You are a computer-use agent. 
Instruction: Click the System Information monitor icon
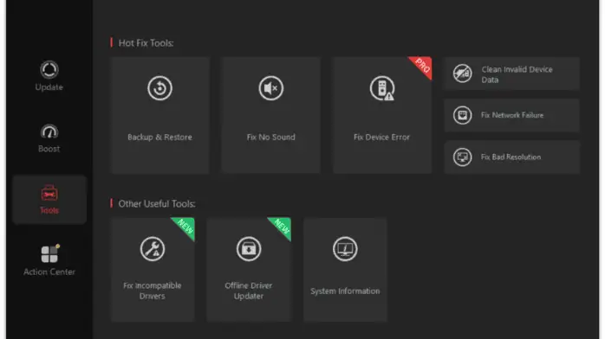(x=345, y=249)
